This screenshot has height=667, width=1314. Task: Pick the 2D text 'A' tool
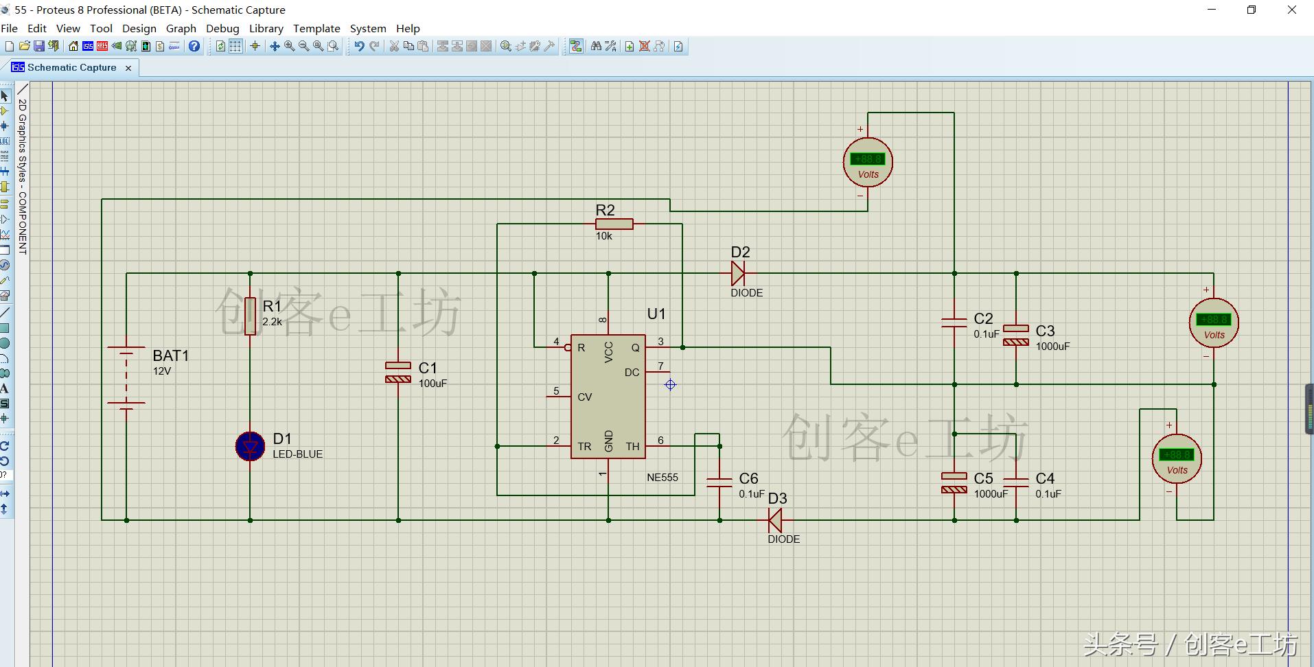pyautogui.click(x=5, y=388)
